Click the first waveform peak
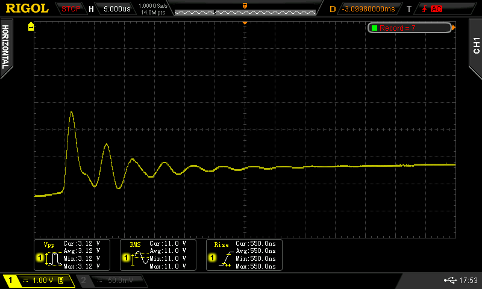482x289 pixels. coord(72,113)
